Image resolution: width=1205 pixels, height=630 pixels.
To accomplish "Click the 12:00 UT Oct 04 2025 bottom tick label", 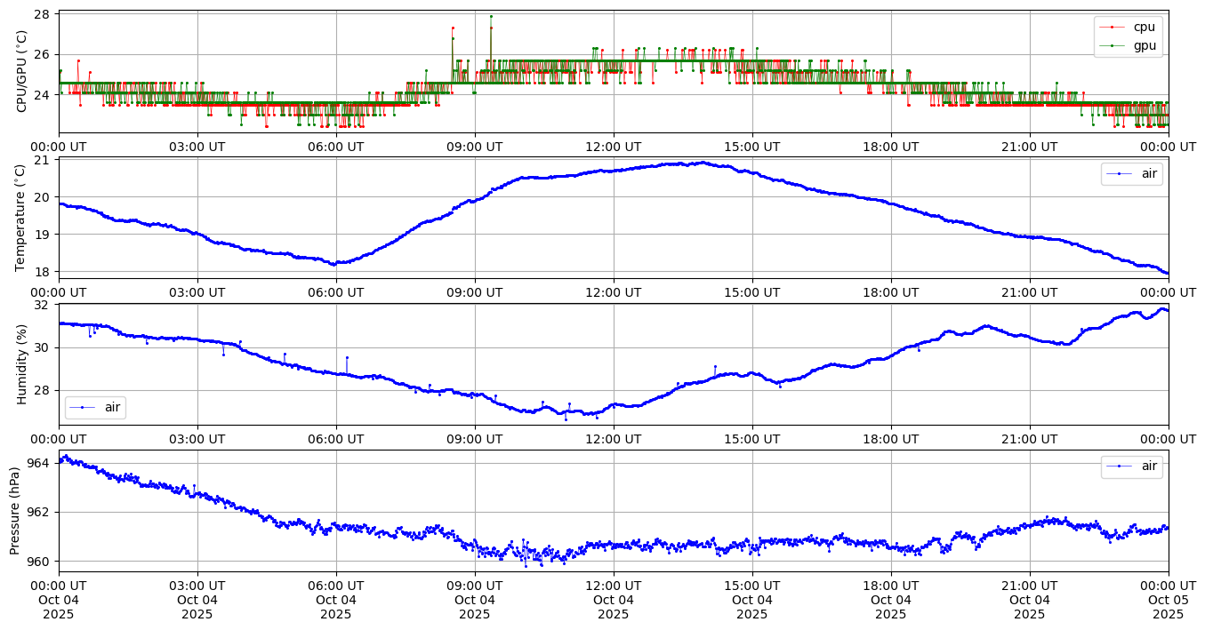I will pos(614,600).
